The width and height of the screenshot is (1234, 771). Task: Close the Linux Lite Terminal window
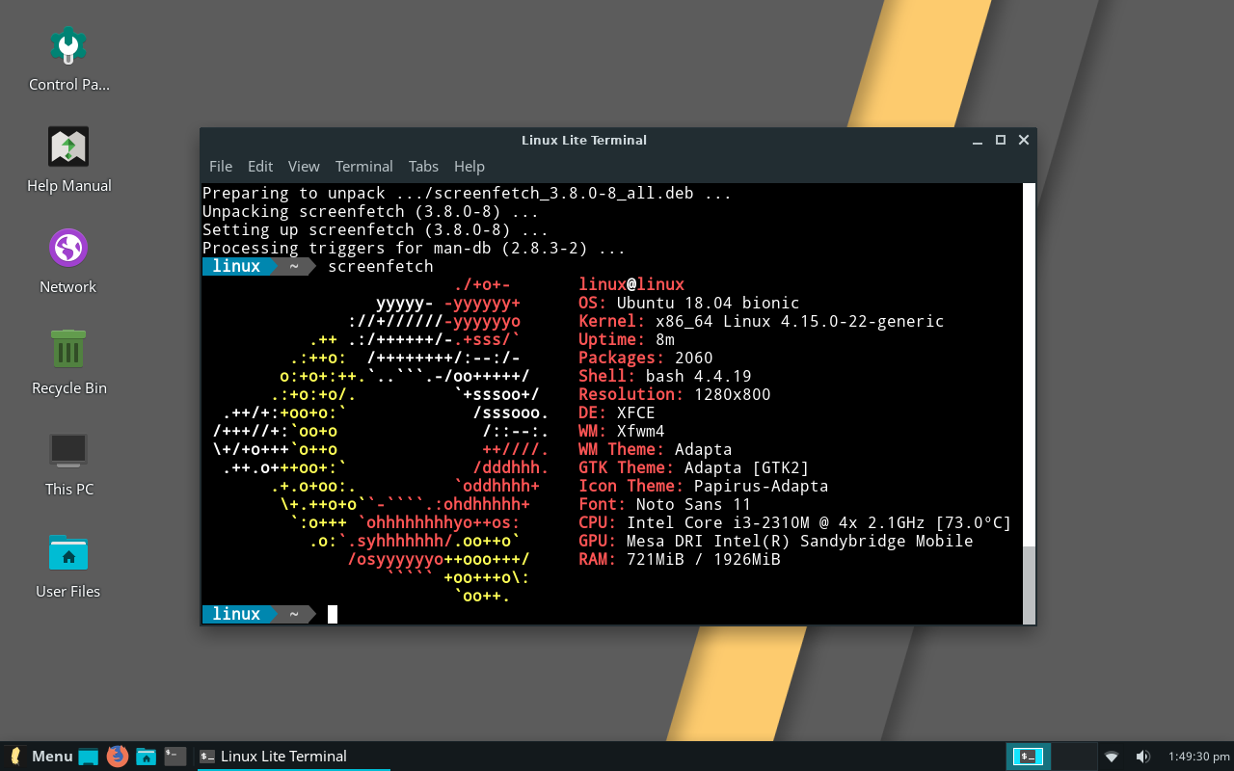tap(1024, 141)
